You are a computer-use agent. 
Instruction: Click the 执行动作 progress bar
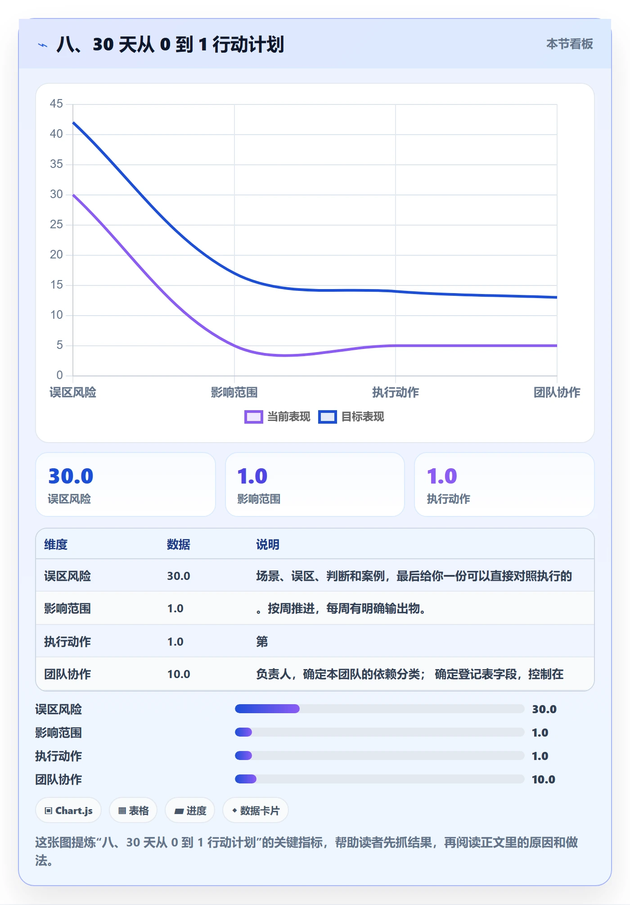point(379,756)
